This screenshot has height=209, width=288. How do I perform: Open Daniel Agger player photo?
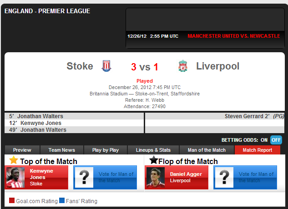(x=156, y=177)
